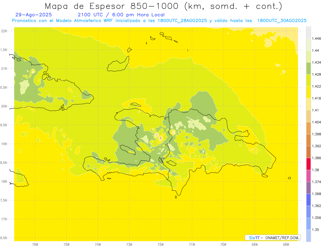Click the initialization time "1800UTC_28AGO2025"
Screen dimensions: 321x248
tap(182, 21)
